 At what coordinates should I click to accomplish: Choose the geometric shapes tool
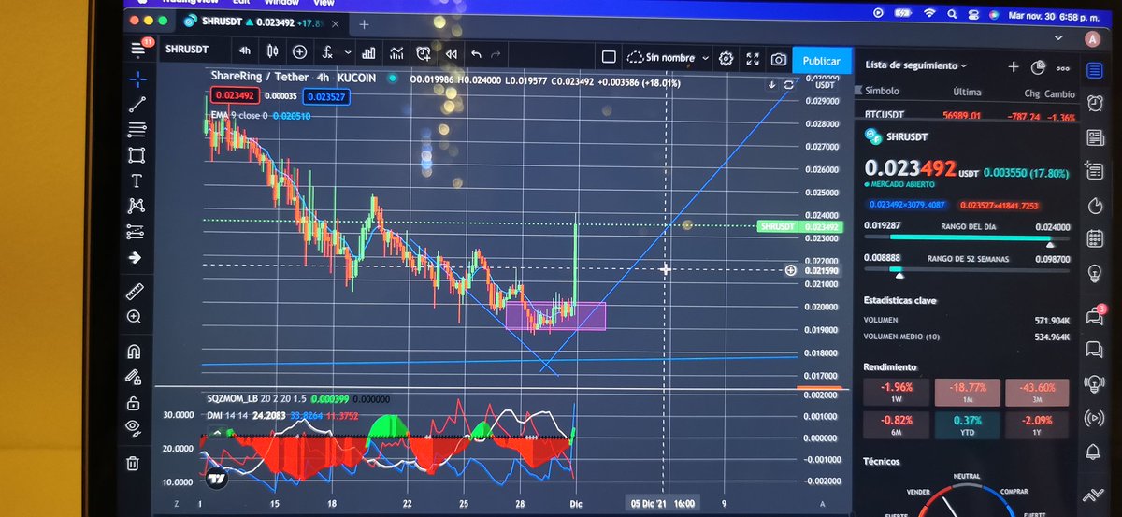[x=137, y=155]
